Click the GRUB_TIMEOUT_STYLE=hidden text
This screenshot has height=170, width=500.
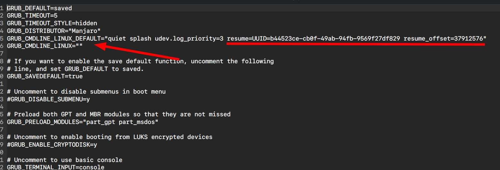pyautogui.click(x=52, y=23)
